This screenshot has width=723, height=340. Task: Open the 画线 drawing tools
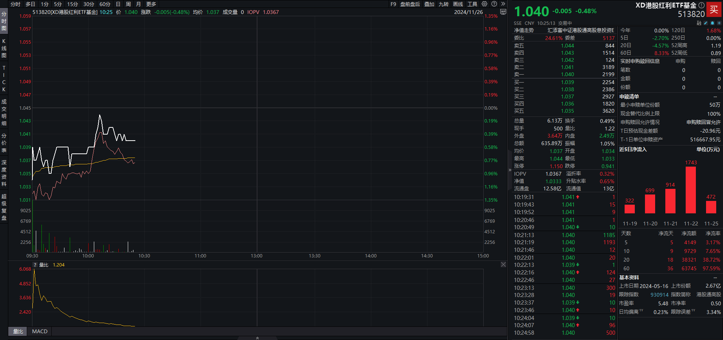458,4
